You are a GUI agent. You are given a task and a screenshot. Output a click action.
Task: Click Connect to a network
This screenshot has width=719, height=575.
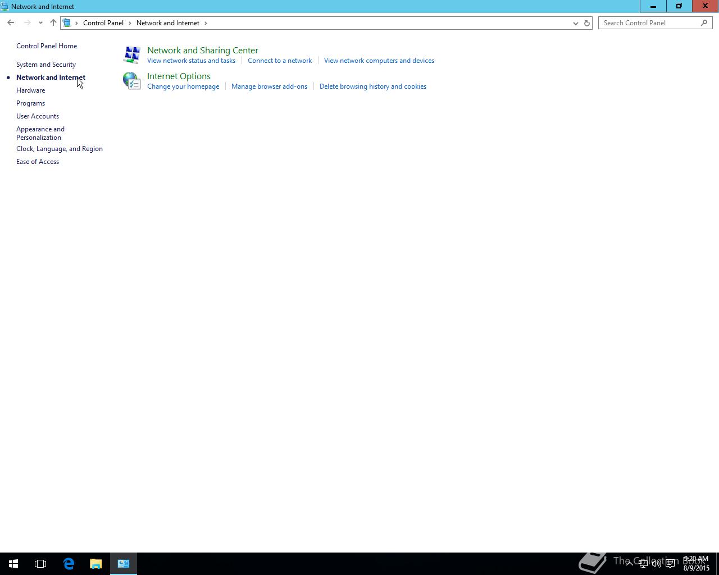tap(280, 61)
